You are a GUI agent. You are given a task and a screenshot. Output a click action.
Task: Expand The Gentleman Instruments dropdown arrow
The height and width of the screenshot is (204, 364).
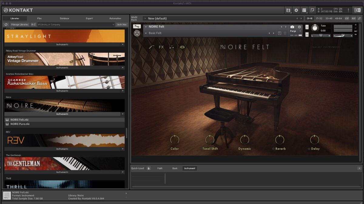123,172
